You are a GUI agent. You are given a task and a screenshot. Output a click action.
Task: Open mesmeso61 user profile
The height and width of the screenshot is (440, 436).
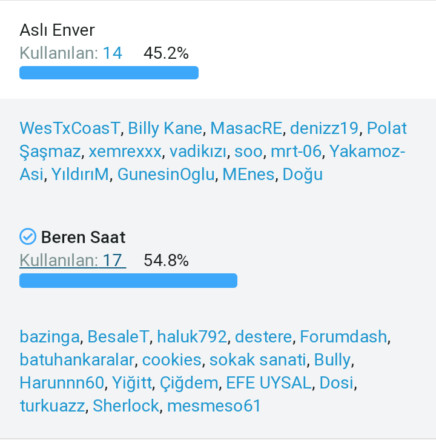pos(214,405)
